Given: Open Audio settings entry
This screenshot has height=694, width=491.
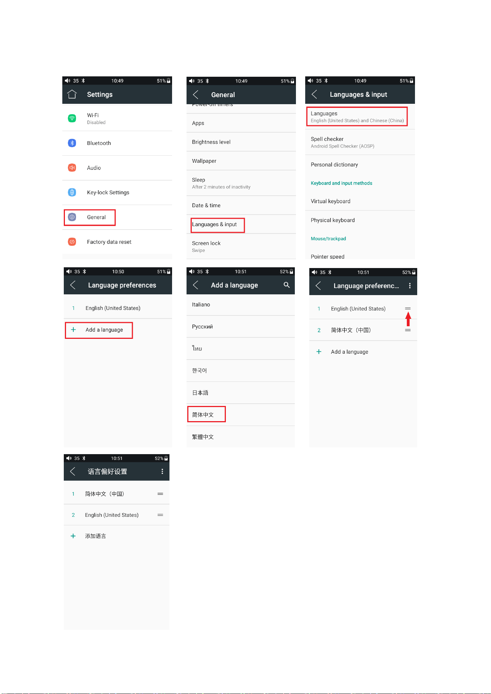Looking at the screenshot, I should [117, 168].
